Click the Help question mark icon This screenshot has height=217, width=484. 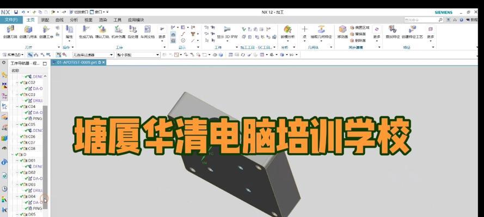(x=461, y=20)
